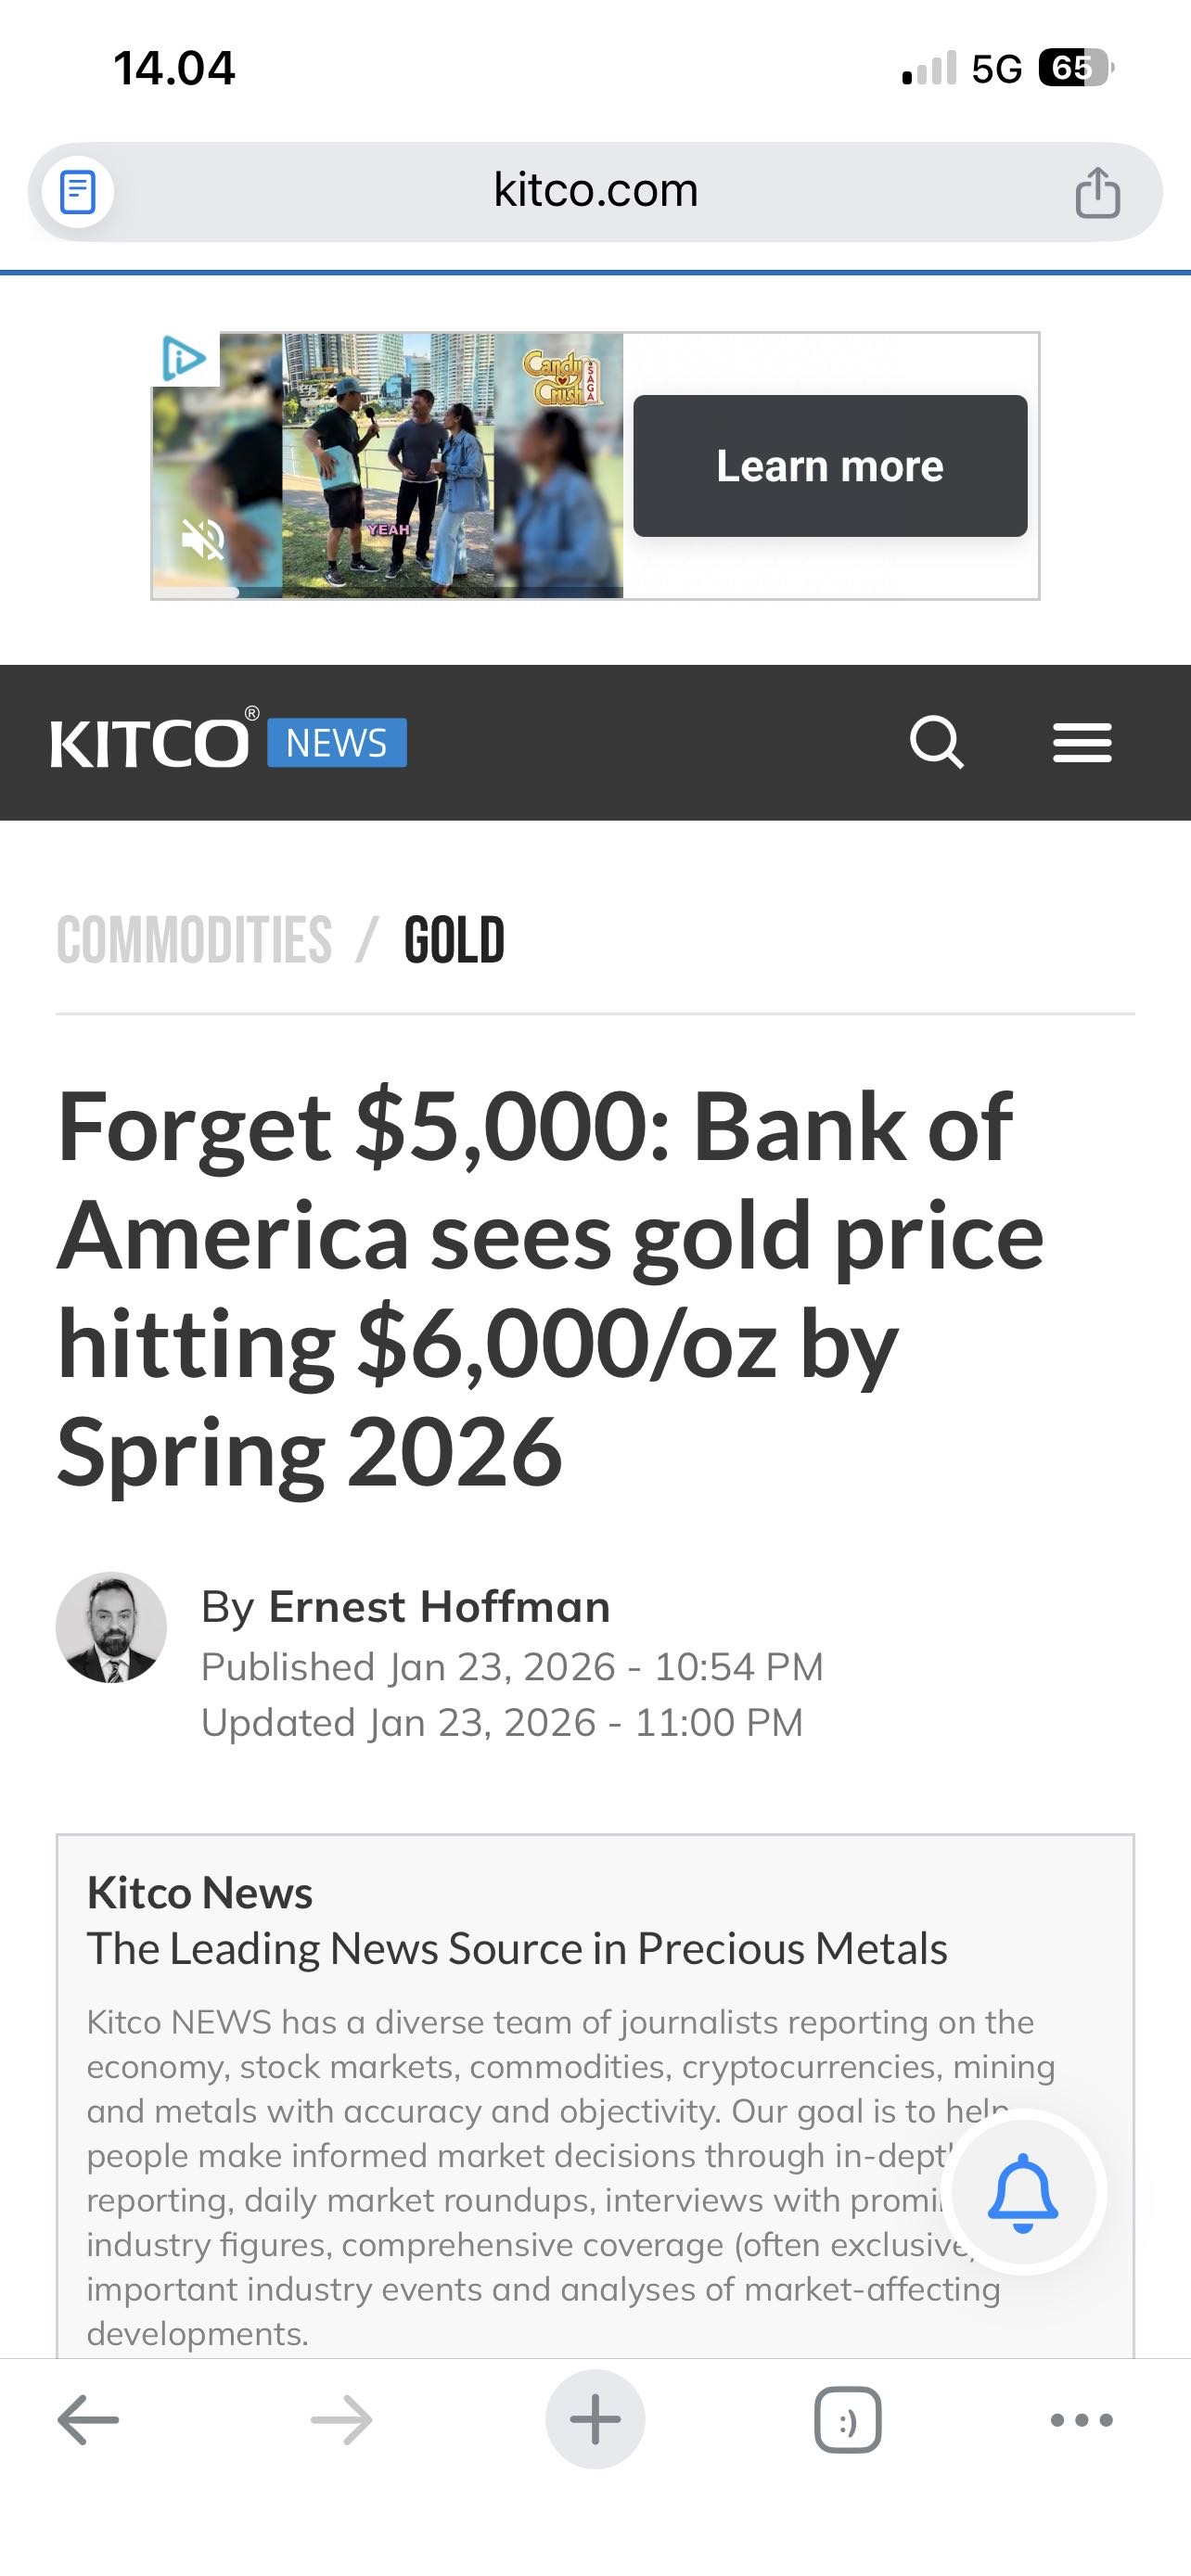1191x2576 pixels.
Task: Open the Kitco search magnifier
Action: (x=936, y=743)
